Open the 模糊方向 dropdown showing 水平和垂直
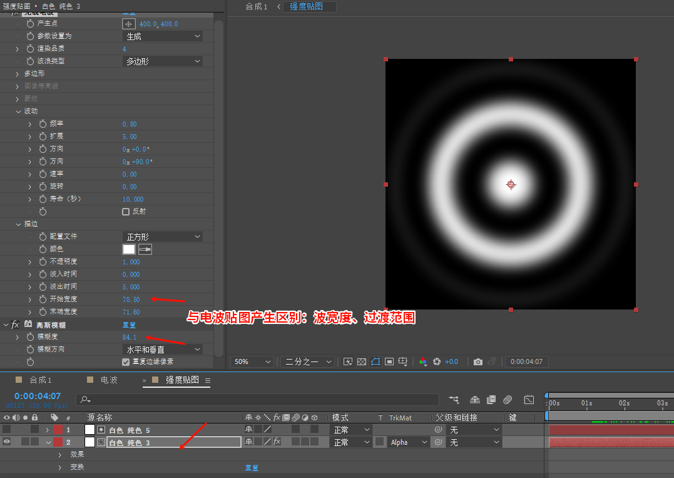 pos(163,350)
